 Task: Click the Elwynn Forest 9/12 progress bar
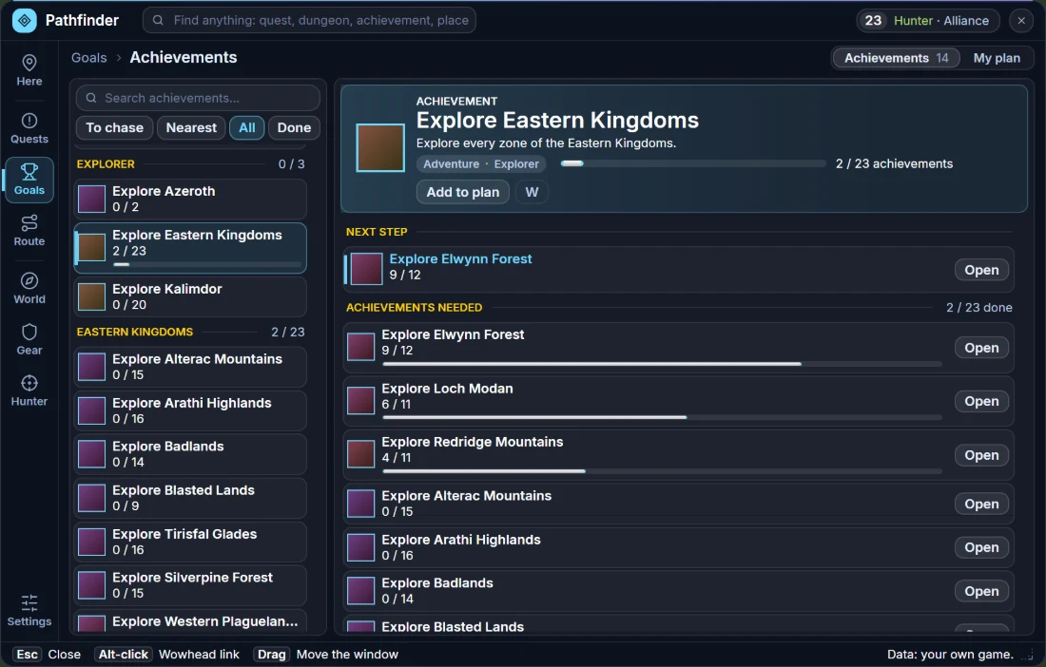point(662,364)
